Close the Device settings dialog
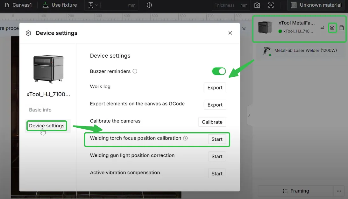This screenshot has height=199, width=348. [230, 33]
